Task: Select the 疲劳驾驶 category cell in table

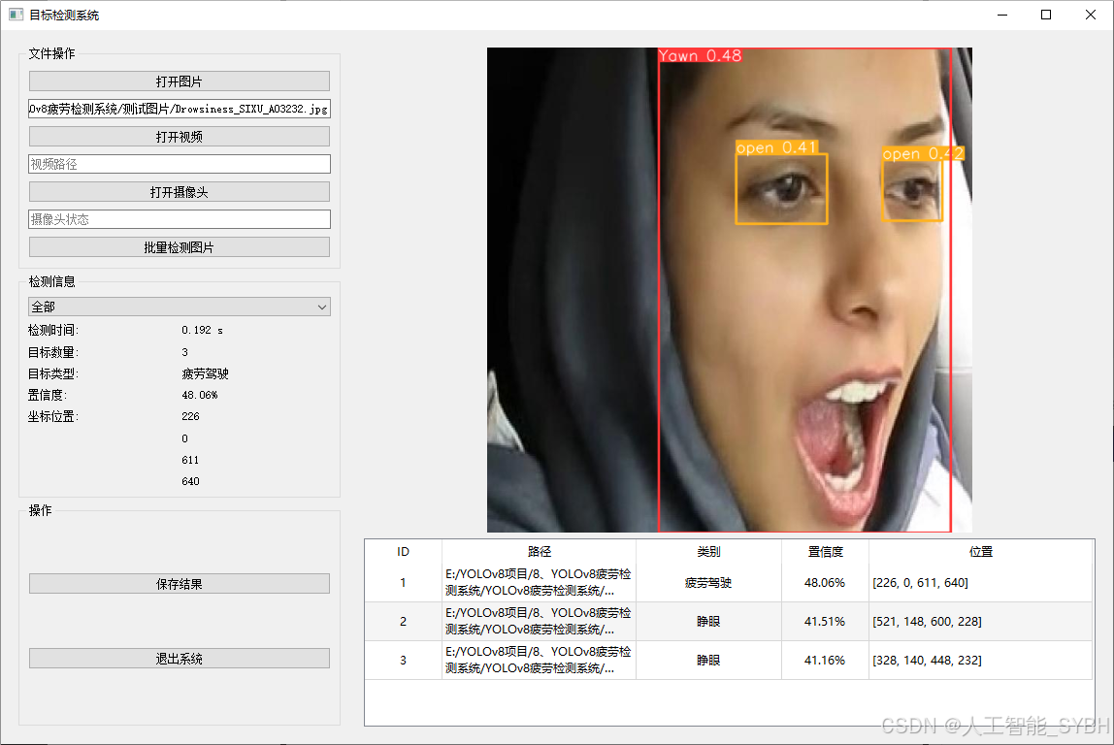Action: point(708,582)
